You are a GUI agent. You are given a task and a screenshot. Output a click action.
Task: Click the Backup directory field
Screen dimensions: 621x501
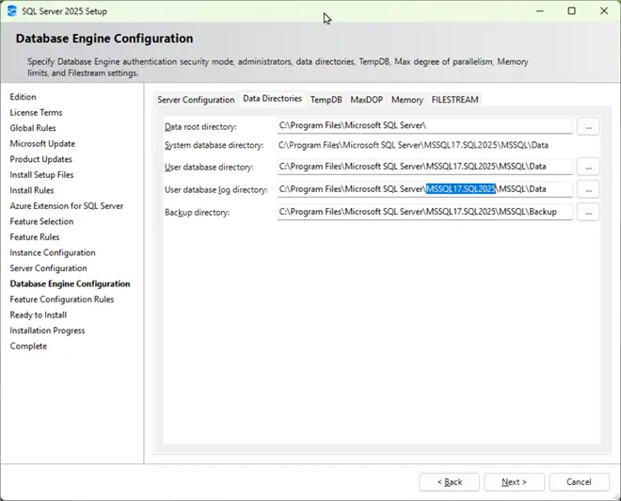(x=424, y=212)
